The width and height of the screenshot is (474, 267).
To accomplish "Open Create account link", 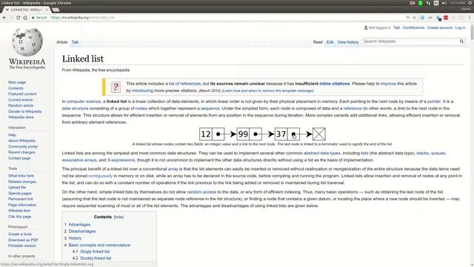I will tap(440, 27).
